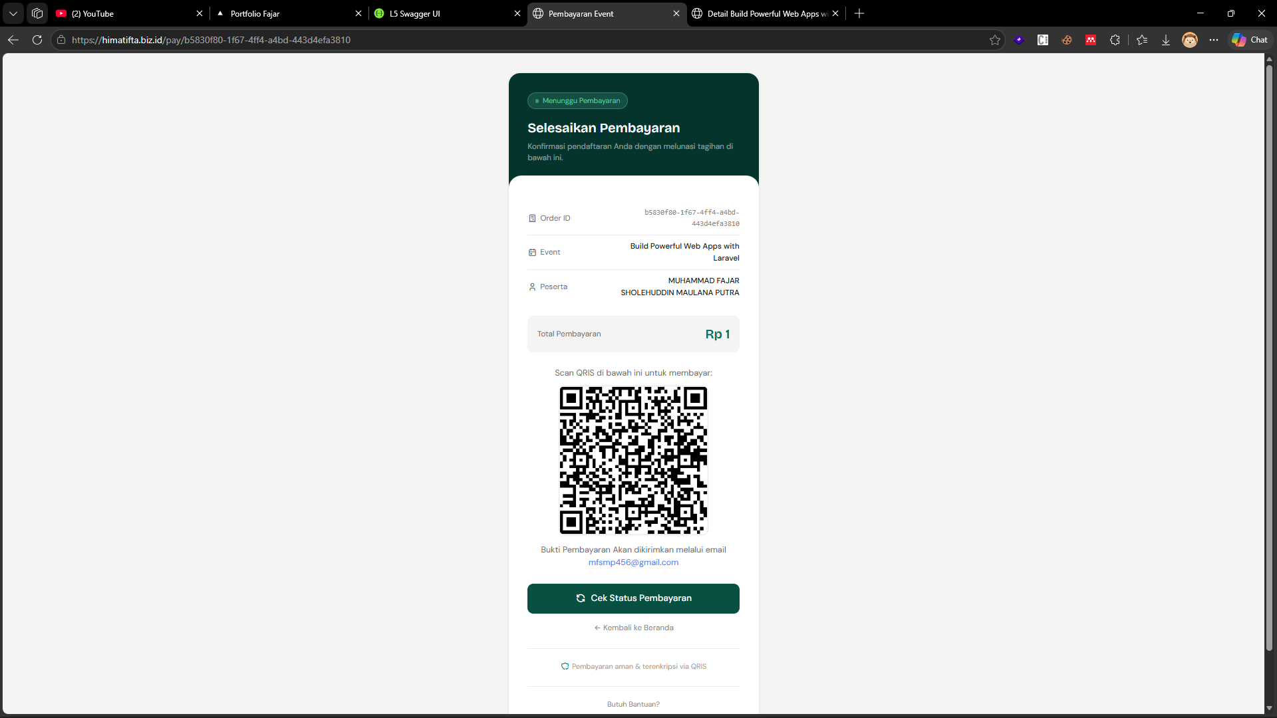
Task: Open the Downloads panel
Action: (1166, 40)
